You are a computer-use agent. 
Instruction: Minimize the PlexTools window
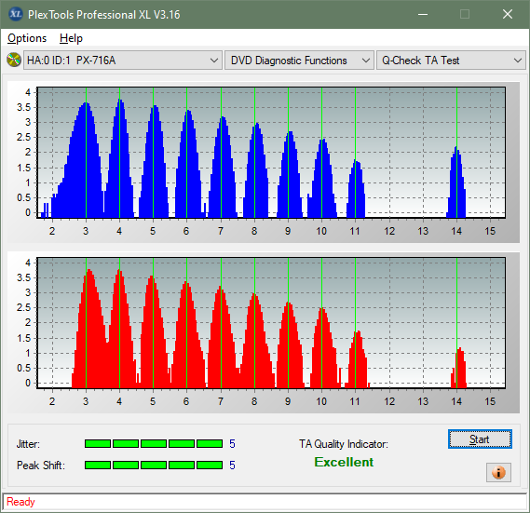(x=423, y=14)
